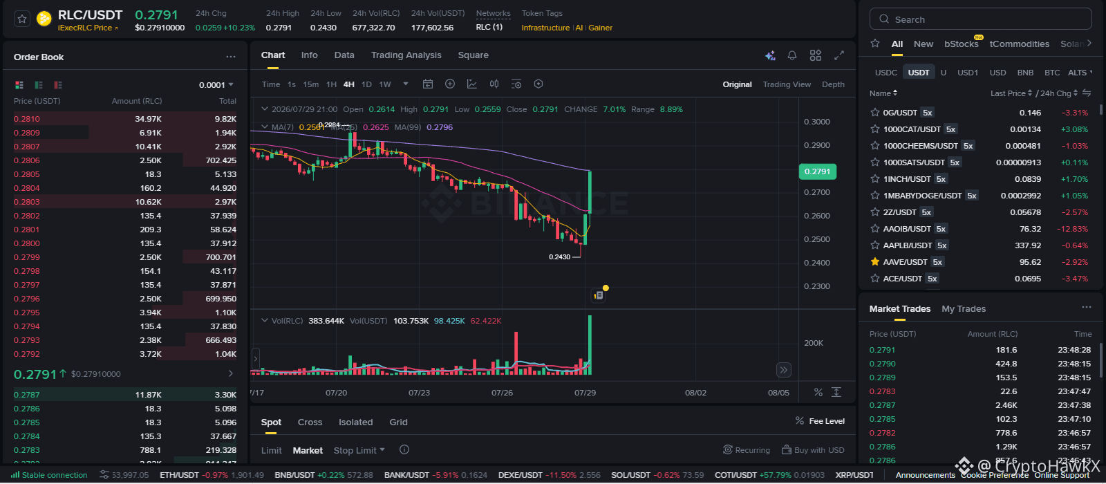Collapse Vol(RLC) indicator legend chevron
The width and height of the screenshot is (1106, 484).
(x=264, y=320)
